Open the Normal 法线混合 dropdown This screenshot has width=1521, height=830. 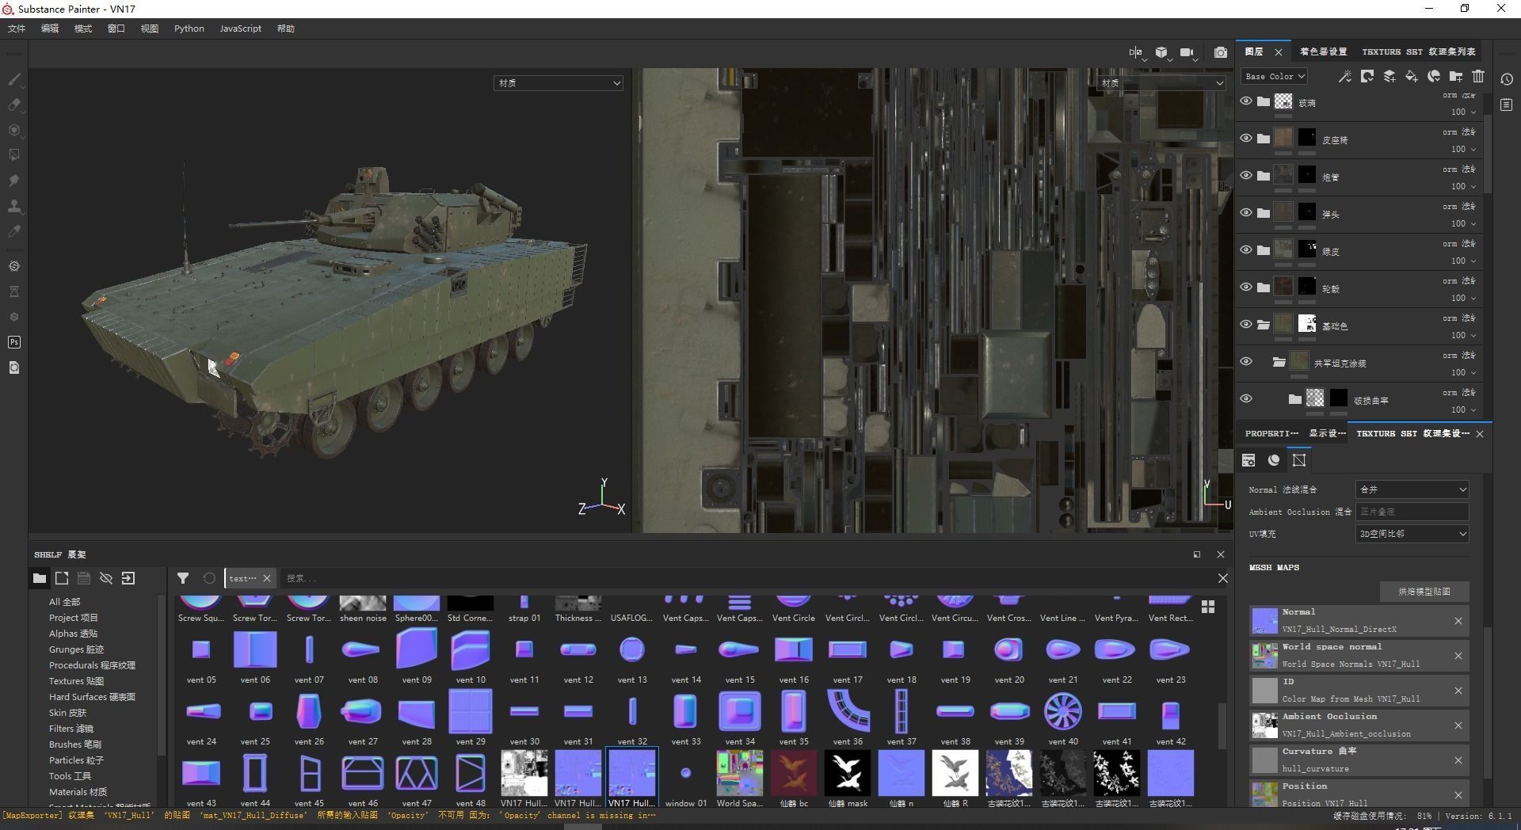click(1412, 489)
